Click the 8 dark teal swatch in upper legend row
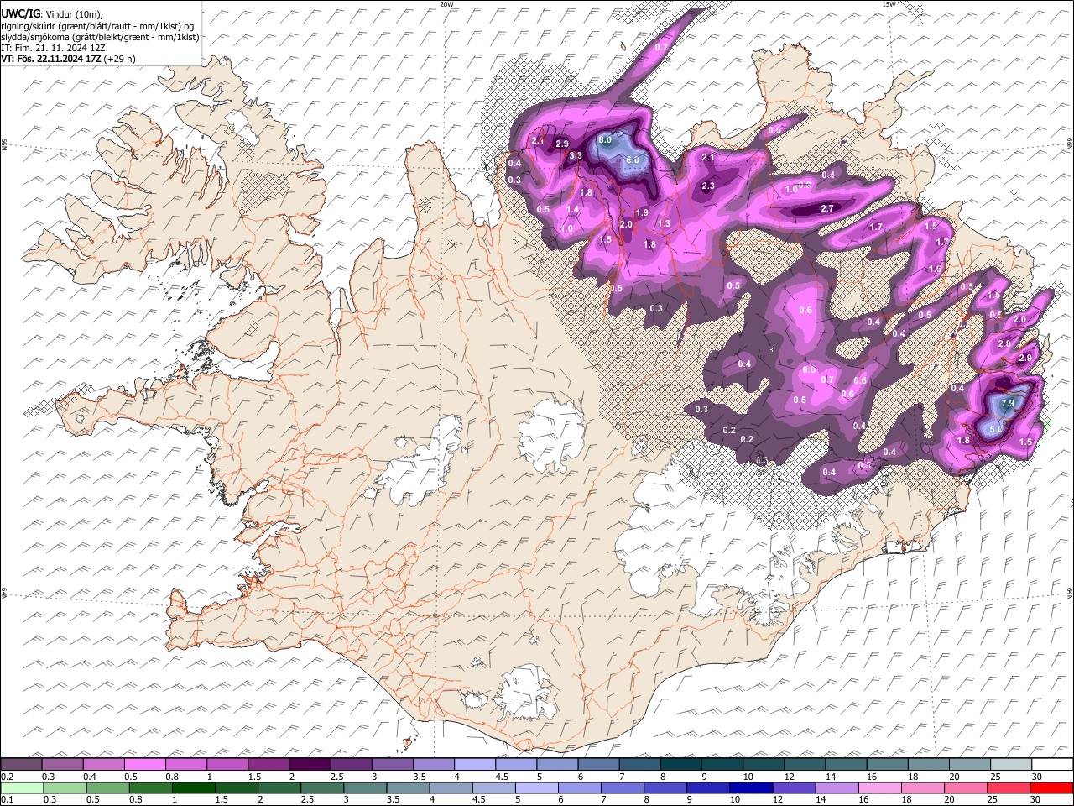 pos(680,764)
